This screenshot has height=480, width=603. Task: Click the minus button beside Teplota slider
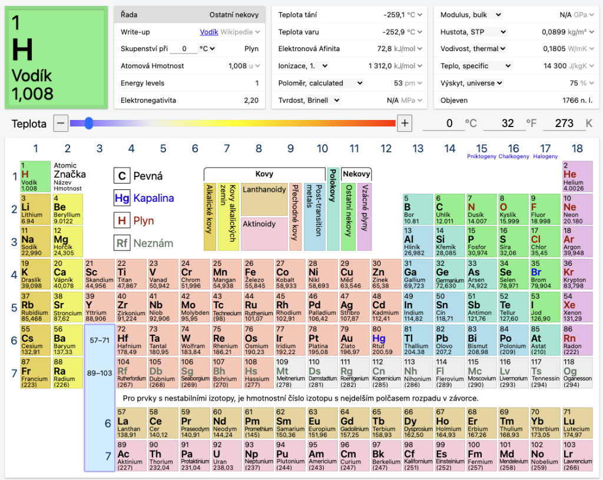(x=61, y=124)
